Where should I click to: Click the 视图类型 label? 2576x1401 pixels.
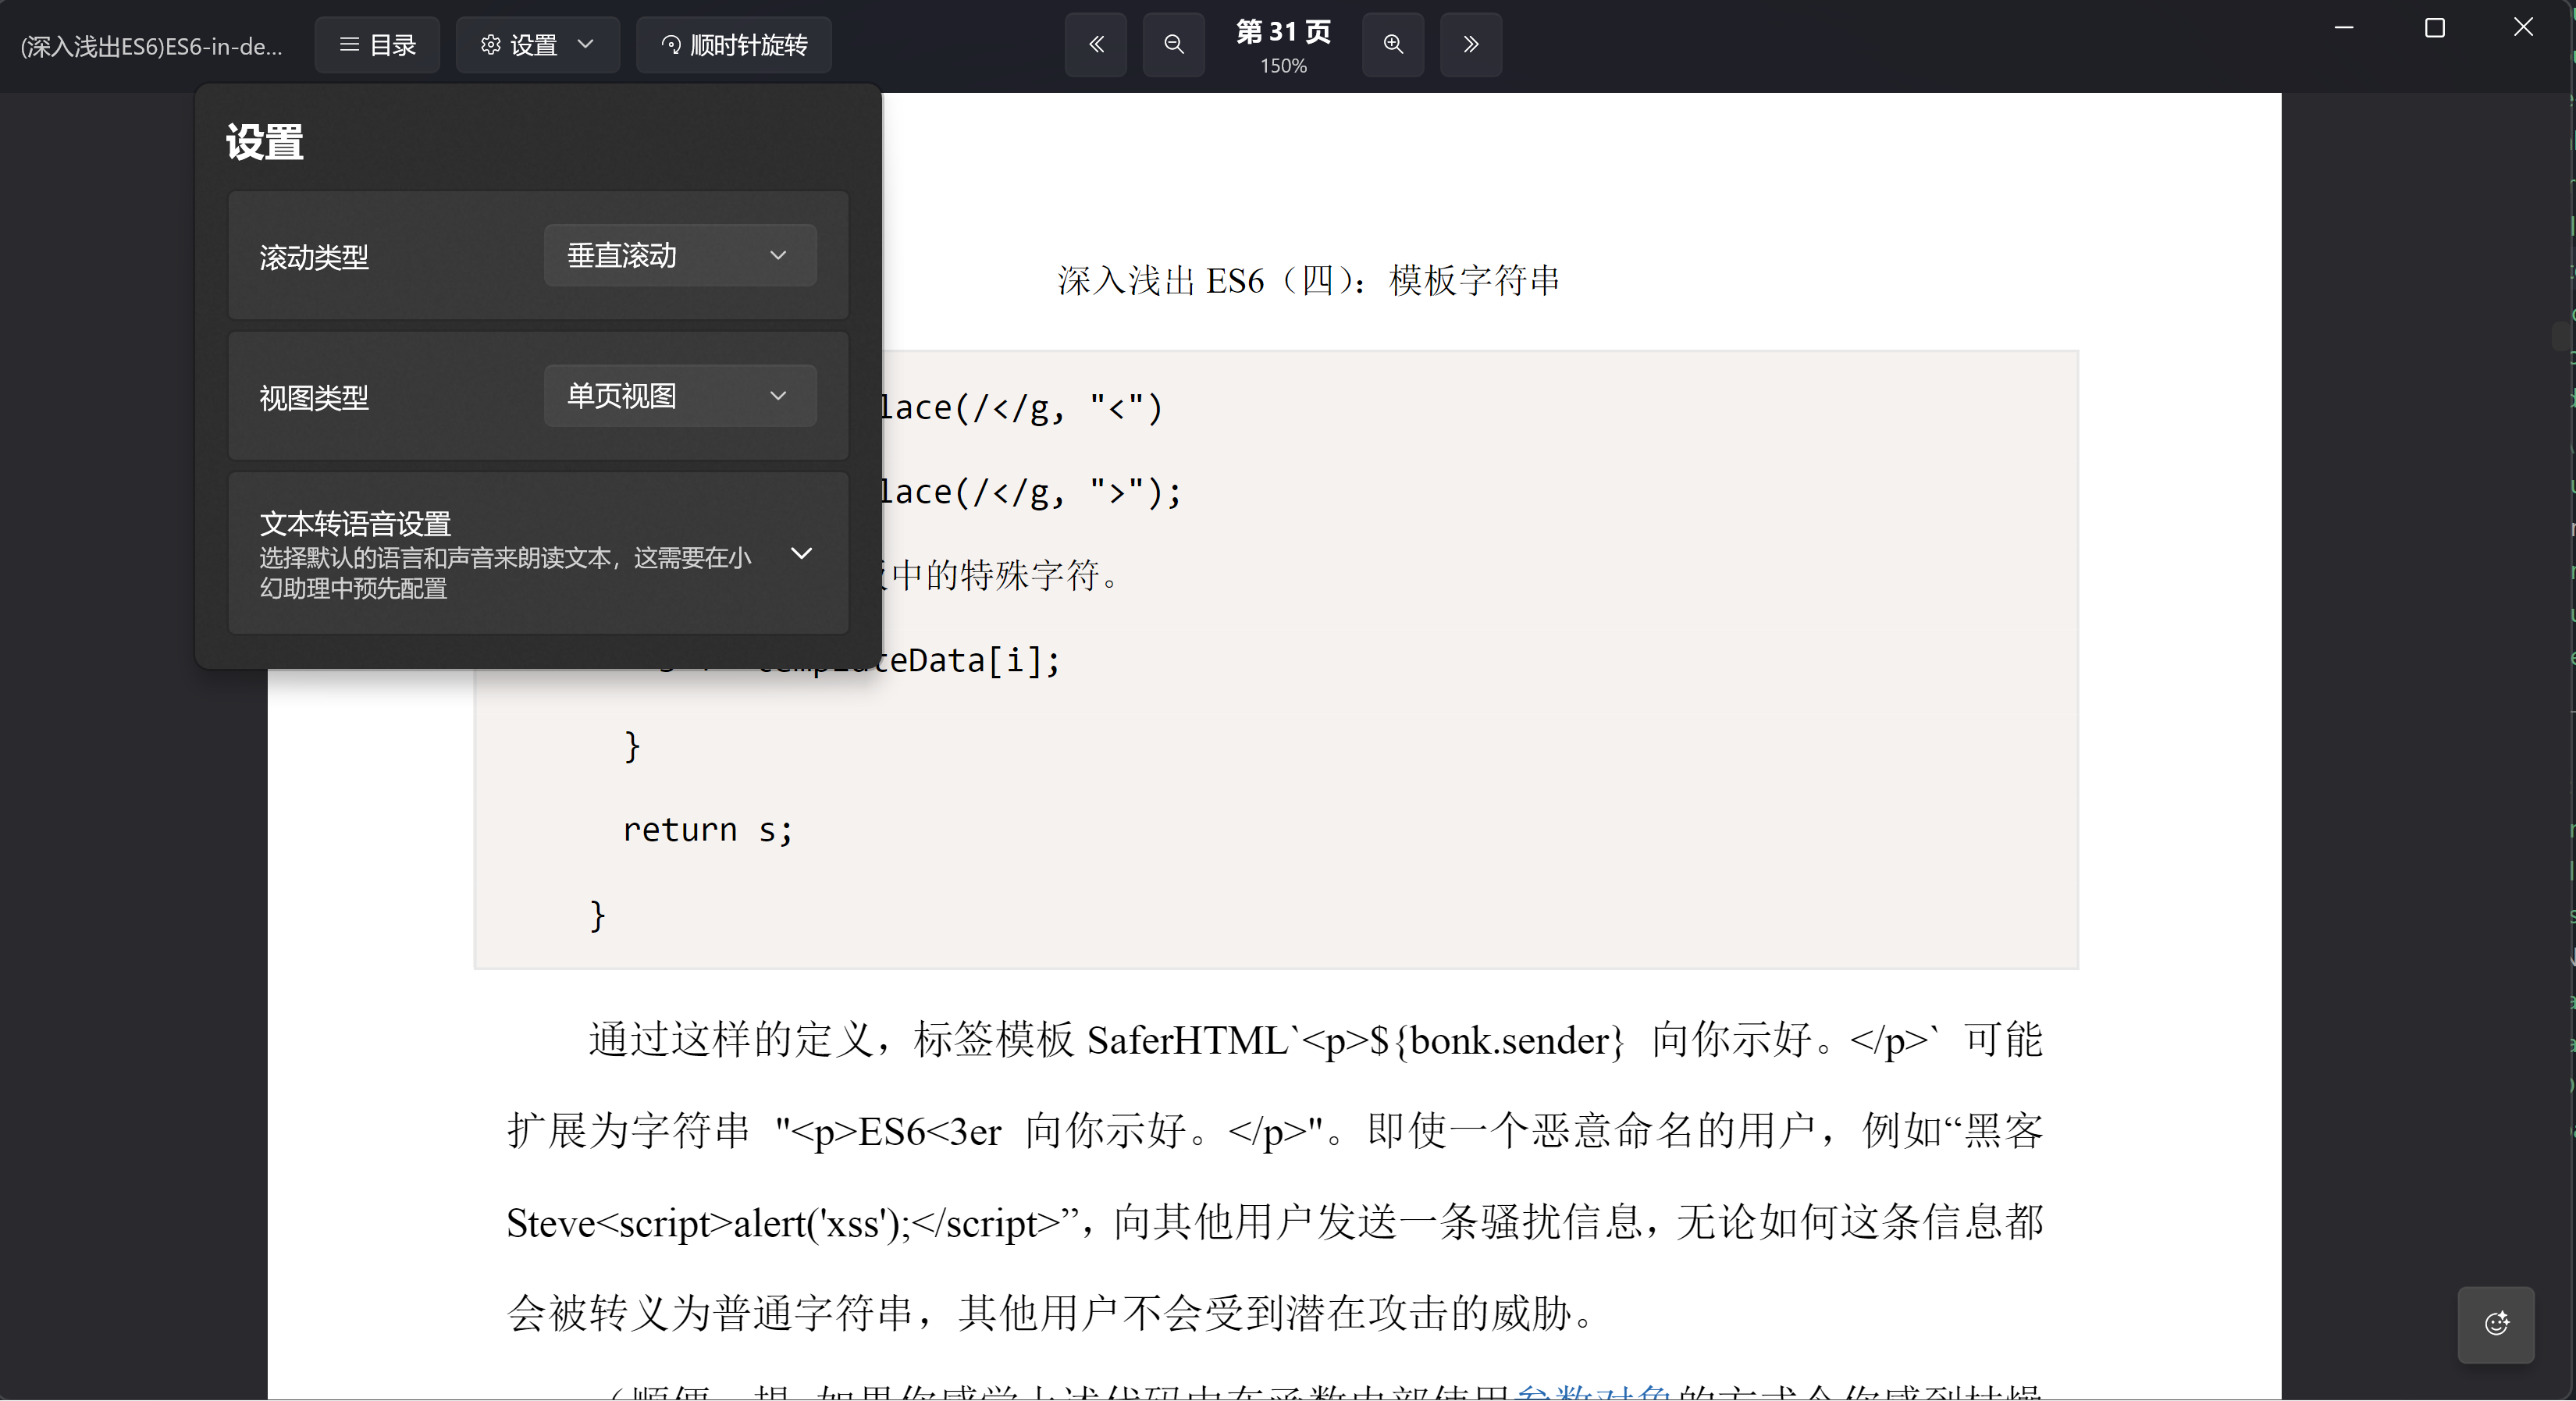click(314, 398)
